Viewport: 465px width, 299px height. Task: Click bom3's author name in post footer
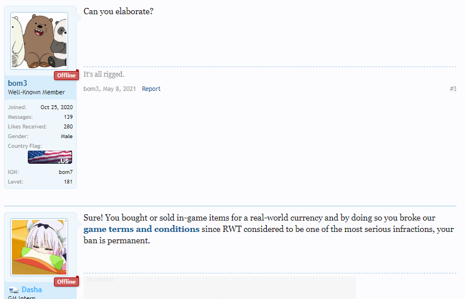pos(91,89)
